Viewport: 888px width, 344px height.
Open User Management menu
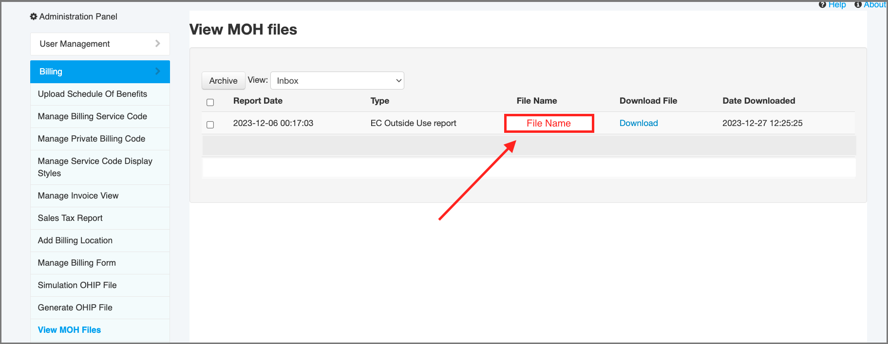100,44
